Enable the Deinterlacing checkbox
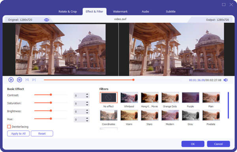The image size is (237, 152). coord(9,126)
